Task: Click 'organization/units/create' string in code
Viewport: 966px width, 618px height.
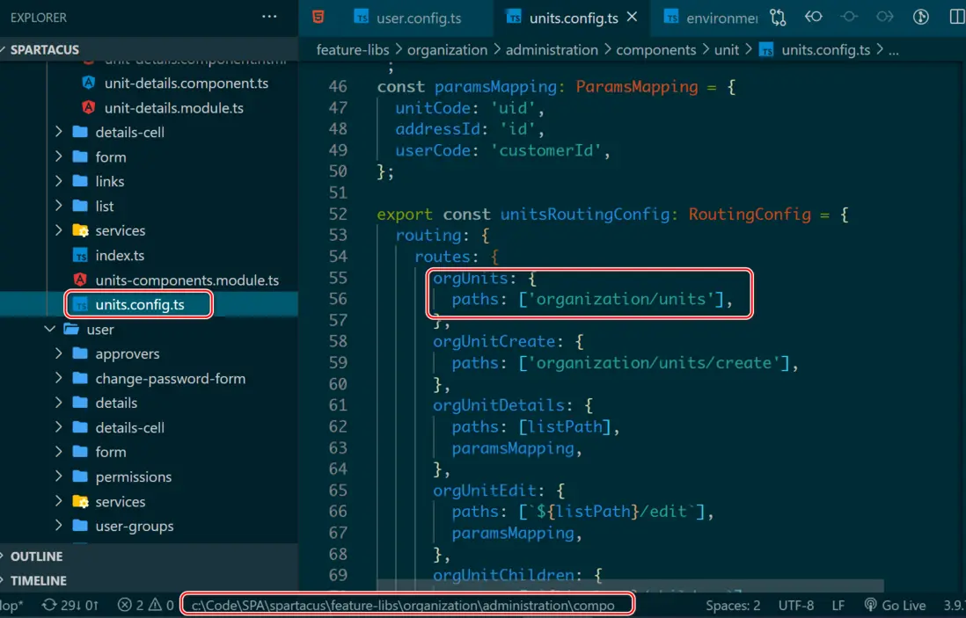Action: click(655, 362)
